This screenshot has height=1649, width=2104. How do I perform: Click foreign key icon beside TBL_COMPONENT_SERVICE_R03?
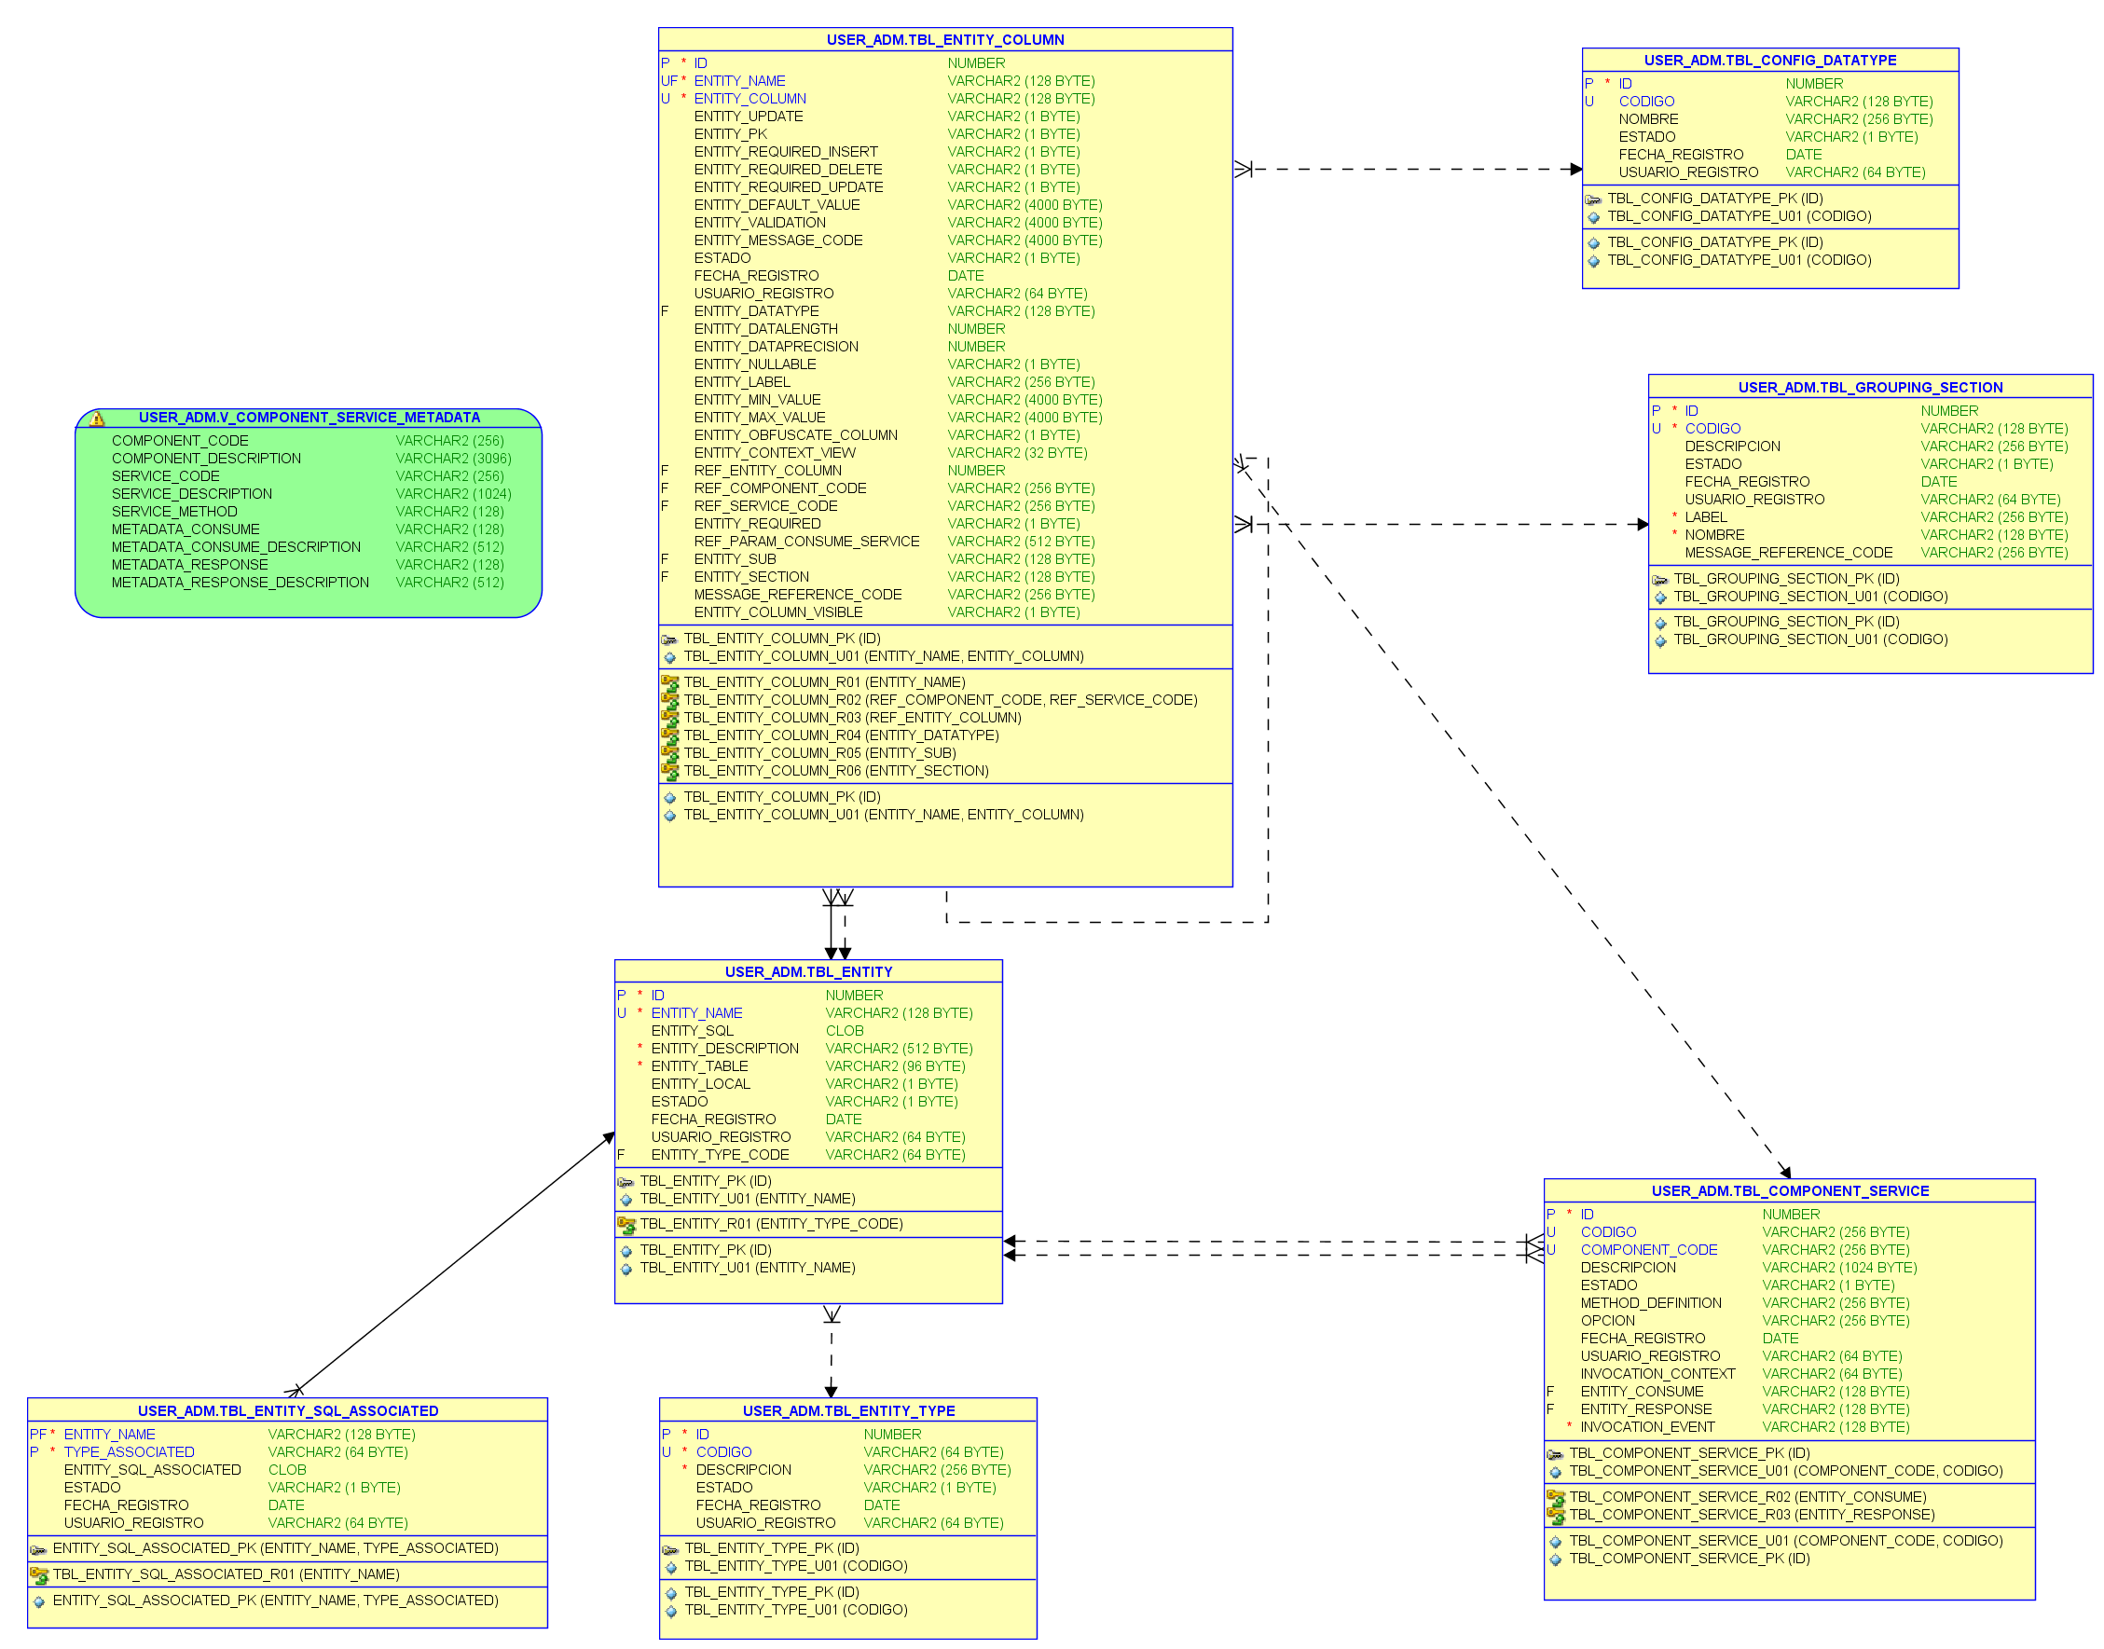[x=1555, y=1515]
